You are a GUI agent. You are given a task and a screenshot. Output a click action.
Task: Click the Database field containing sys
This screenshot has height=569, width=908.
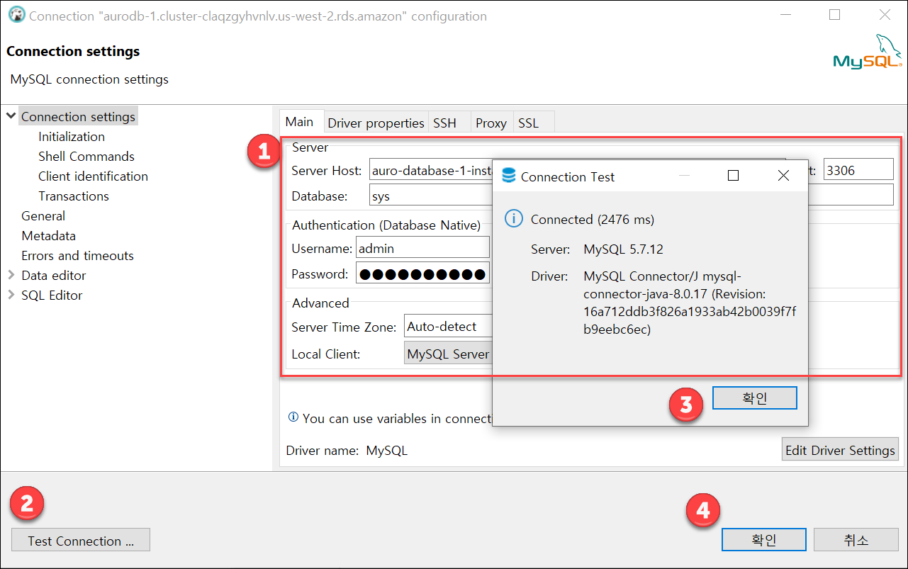pyautogui.click(x=430, y=196)
